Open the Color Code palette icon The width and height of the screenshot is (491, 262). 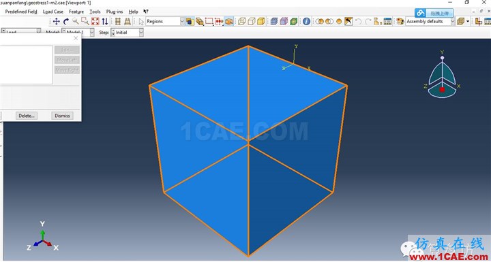(400, 21)
